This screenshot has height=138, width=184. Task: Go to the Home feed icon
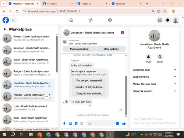(x=71, y=20)
